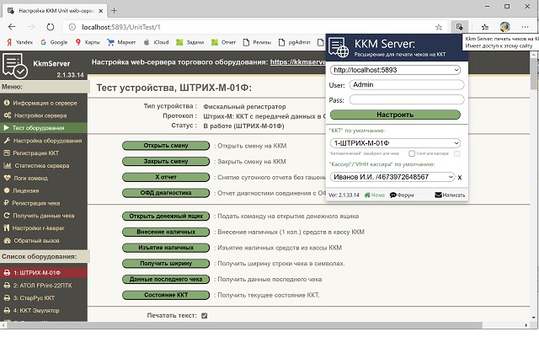539x337 pixels.
Task: Click the site info icon in address bar
Action: (72, 27)
